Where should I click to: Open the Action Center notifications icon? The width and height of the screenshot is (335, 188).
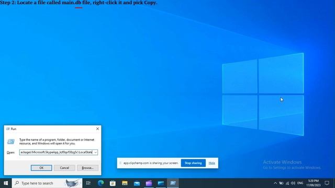pyautogui.click(x=327, y=183)
